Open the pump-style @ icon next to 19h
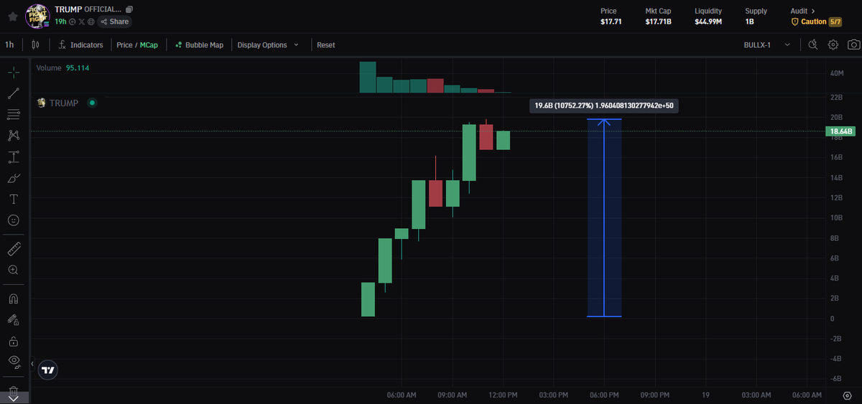 pyautogui.click(x=73, y=22)
